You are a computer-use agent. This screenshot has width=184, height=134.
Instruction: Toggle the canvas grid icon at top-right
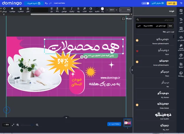pyautogui.click(x=124, y=19)
